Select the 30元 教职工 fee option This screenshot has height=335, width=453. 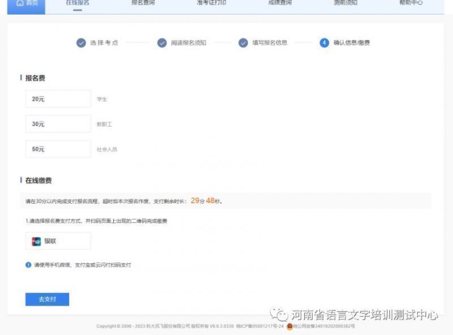click(x=58, y=123)
